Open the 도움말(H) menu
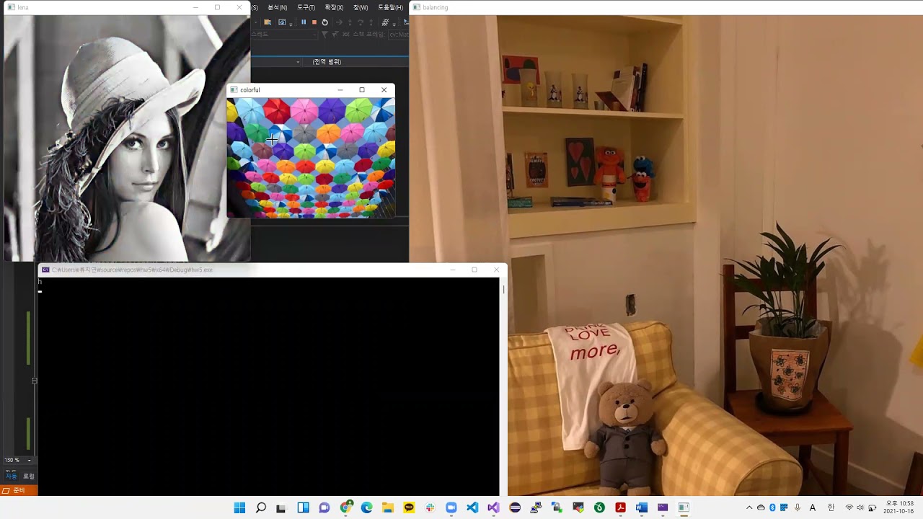The height and width of the screenshot is (519, 923). coord(390,7)
